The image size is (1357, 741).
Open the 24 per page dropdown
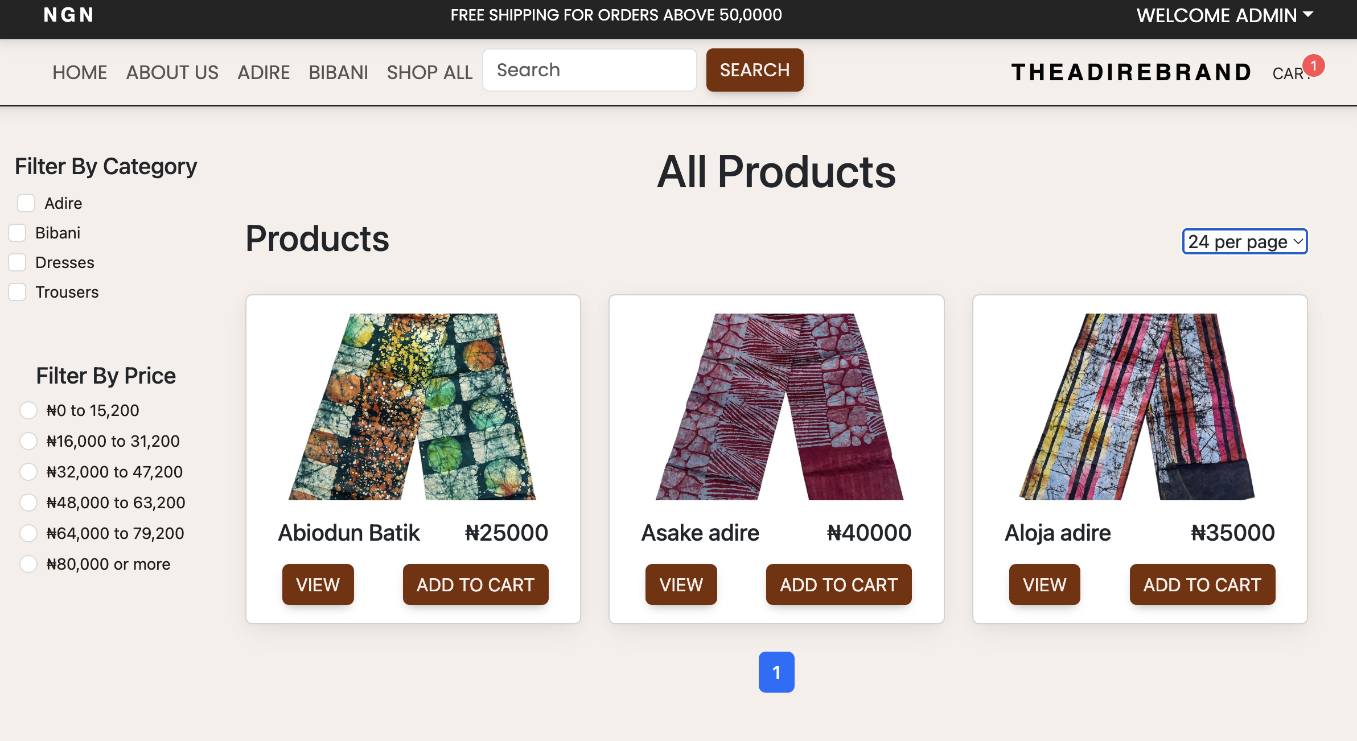tap(1244, 242)
